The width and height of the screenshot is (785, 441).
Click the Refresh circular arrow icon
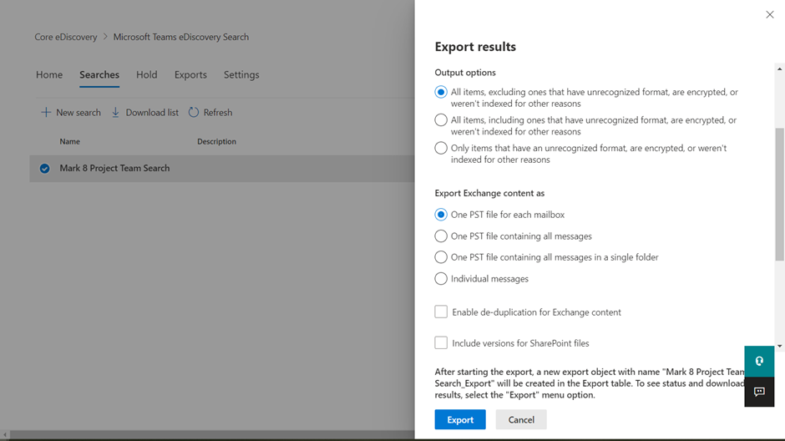pyautogui.click(x=193, y=112)
